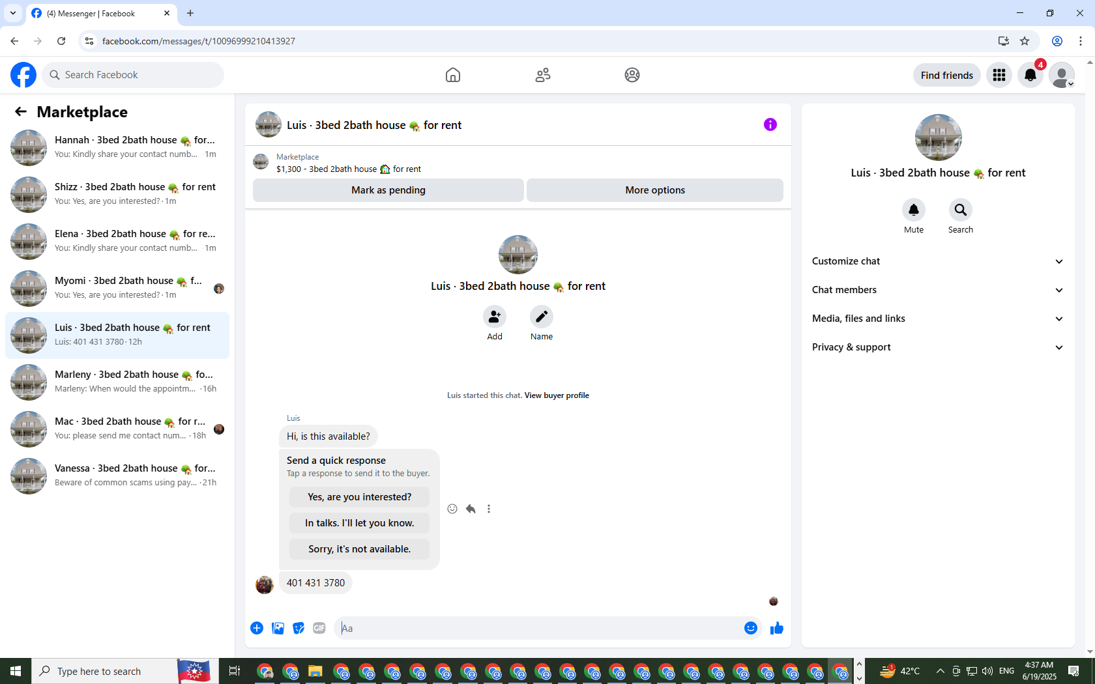
Task: Open tab search dropdown arrow
Action: pos(12,13)
